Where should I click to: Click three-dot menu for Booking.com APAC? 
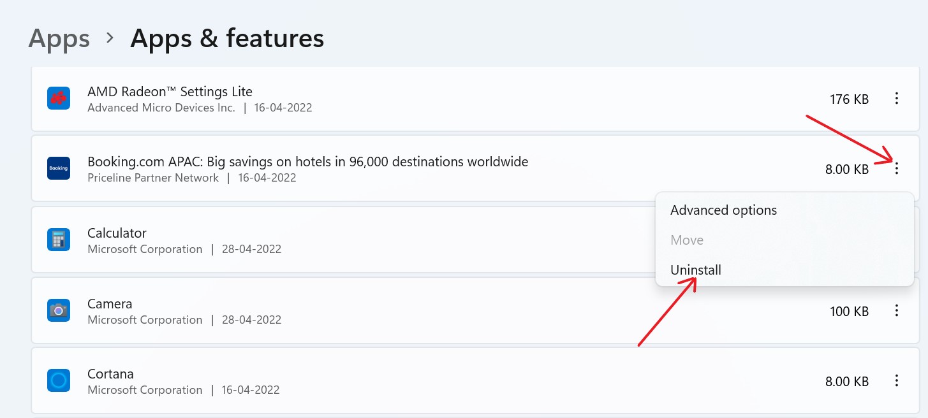click(x=897, y=169)
